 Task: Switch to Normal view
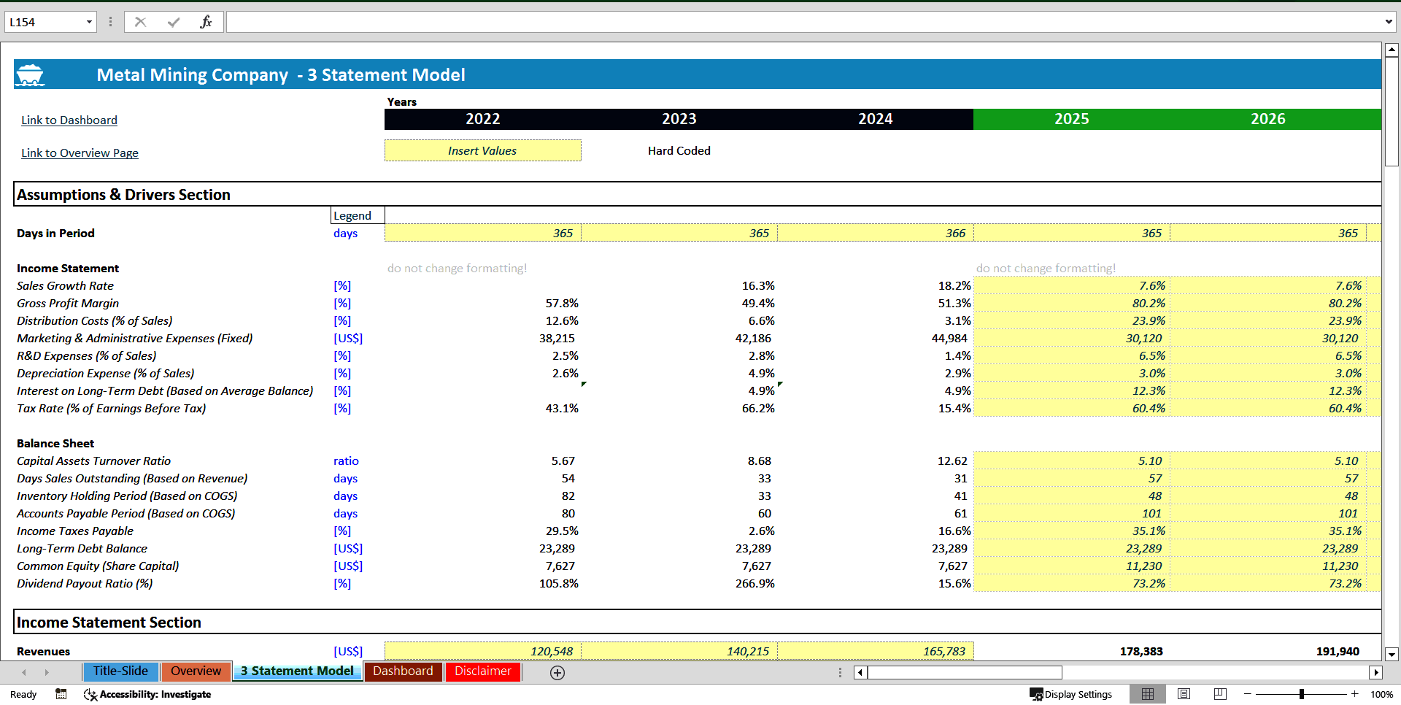pyautogui.click(x=1148, y=694)
